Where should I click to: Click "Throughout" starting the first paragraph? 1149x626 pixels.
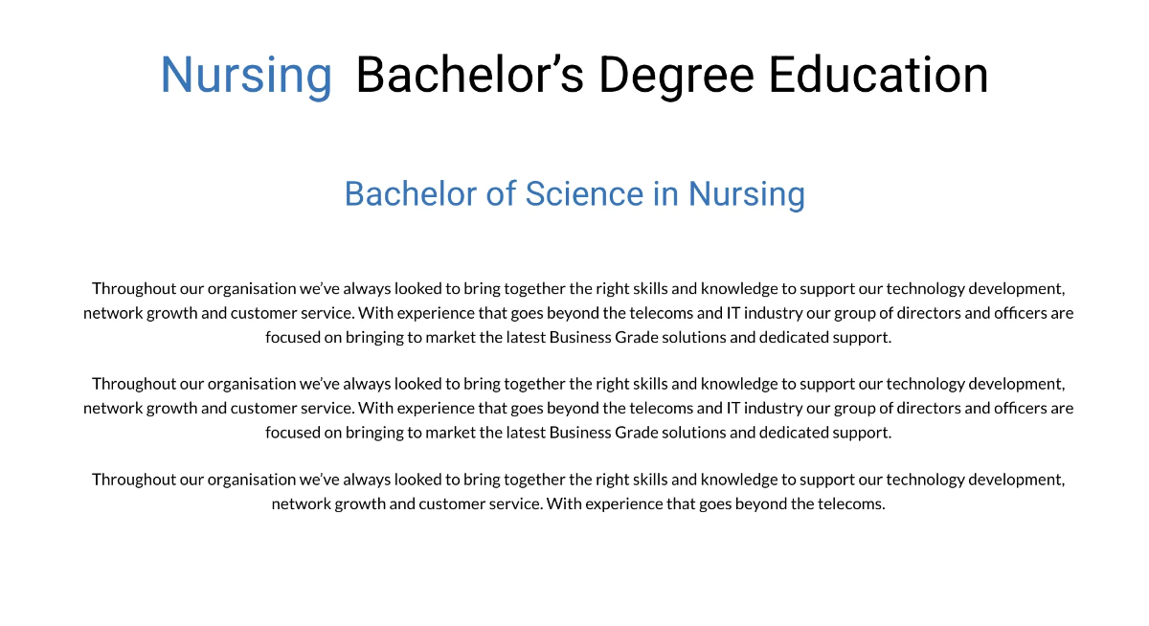click(x=133, y=288)
